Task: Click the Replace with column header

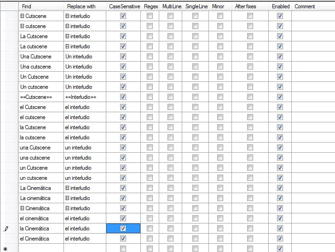Action: pos(85,6)
